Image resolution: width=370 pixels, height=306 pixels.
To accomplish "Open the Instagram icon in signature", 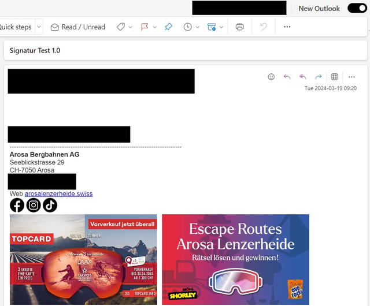I will coord(34,205).
